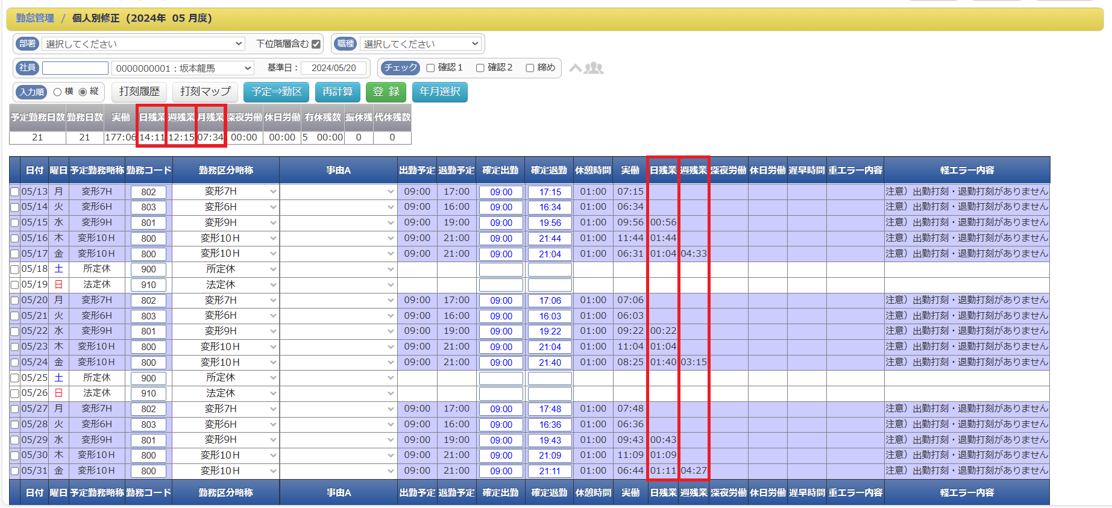Click 確定退勤 field 19:43 for 05/29
This screenshot has width=1112, height=508.
tap(550, 441)
